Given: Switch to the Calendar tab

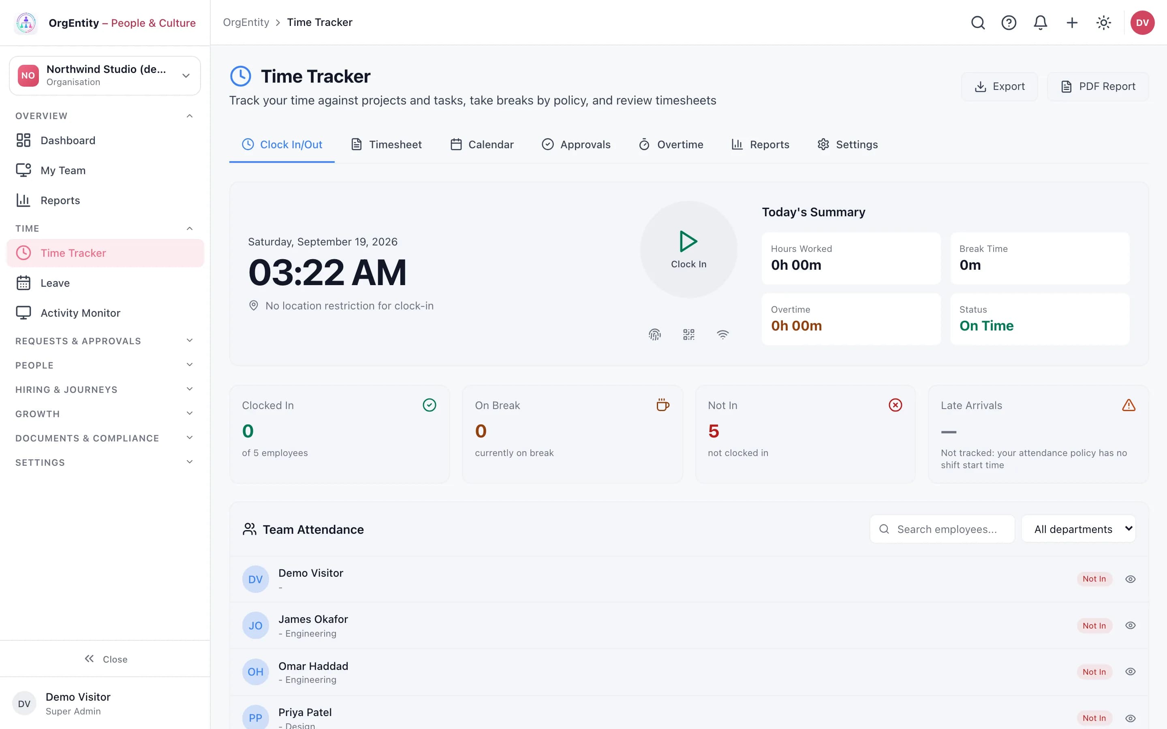Looking at the screenshot, I should [x=482, y=145].
